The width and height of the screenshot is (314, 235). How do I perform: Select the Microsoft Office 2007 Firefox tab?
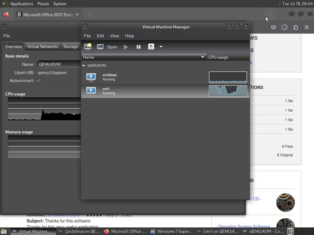[48, 15]
